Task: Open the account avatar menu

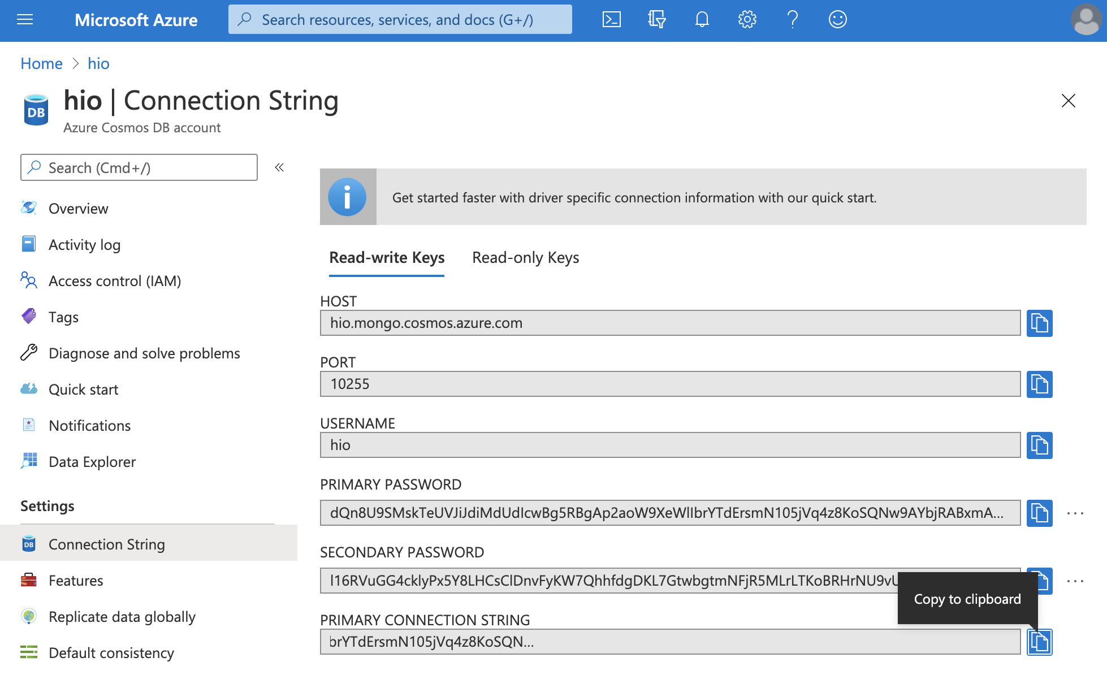Action: coord(1086,20)
